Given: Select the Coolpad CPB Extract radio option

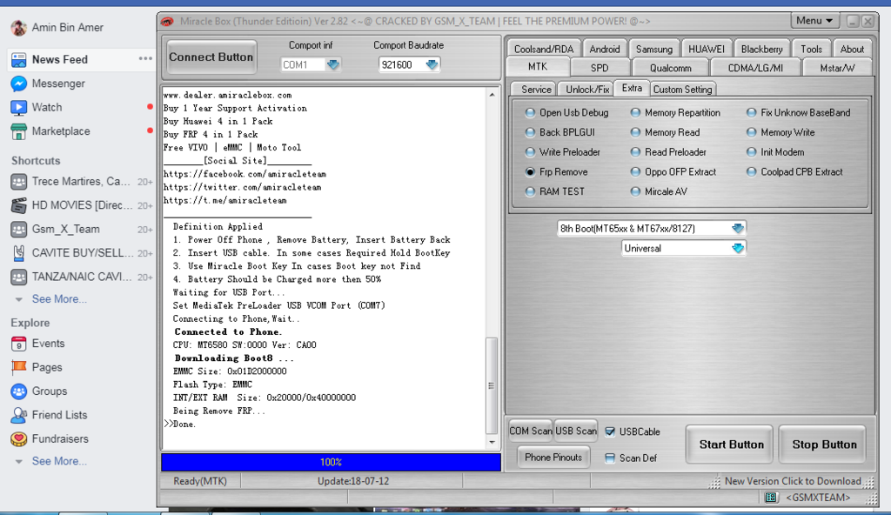Looking at the screenshot, I should (x=751, y=171).
